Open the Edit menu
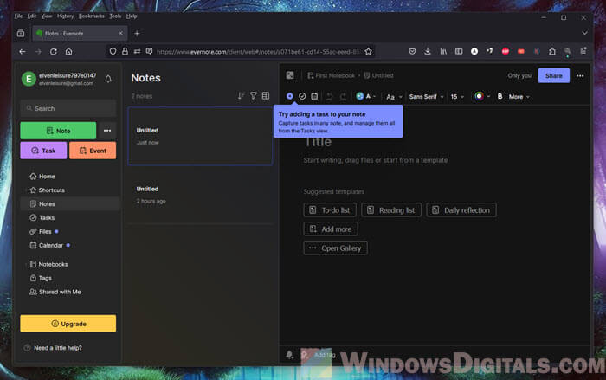 point(32,16)
